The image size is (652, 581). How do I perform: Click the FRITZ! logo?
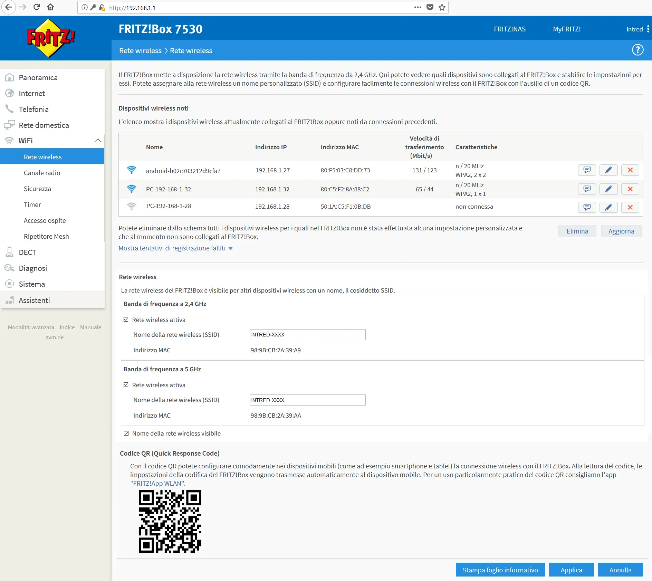coord(51,38)
